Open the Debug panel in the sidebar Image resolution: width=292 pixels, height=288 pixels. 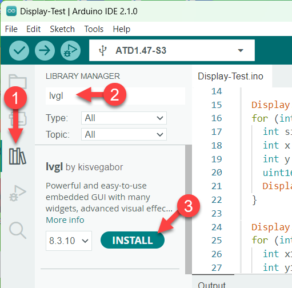(18, 193)
